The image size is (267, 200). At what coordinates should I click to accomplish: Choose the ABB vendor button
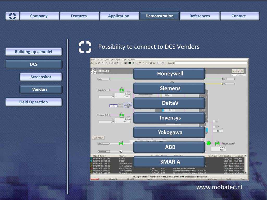(x=169, y=147)
